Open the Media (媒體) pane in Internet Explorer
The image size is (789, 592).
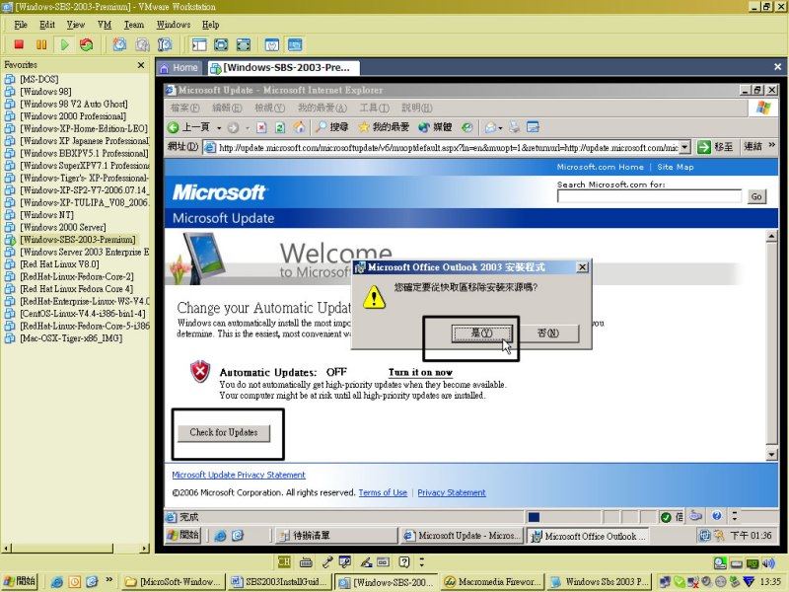coord(435,127)
